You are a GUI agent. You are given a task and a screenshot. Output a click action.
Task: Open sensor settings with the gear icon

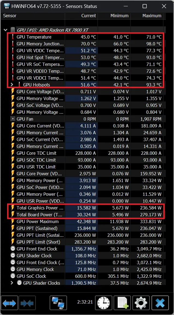pyautogui.click(x=141, y=303)
